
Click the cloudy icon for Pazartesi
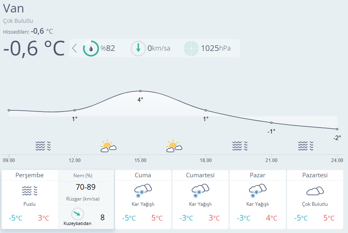(315, 190)
